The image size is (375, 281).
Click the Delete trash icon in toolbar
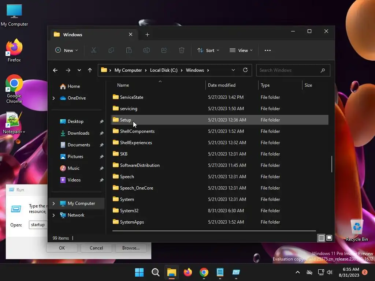tap(182, 50)
